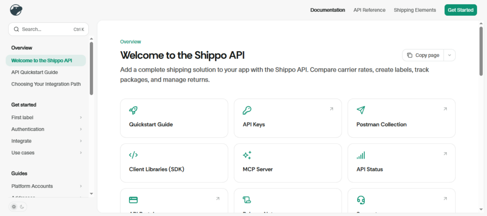The width and height of the screenshot is (487, 216).
Task: Click the credit card icon on bottom-left card
Action: coord(133,200)
